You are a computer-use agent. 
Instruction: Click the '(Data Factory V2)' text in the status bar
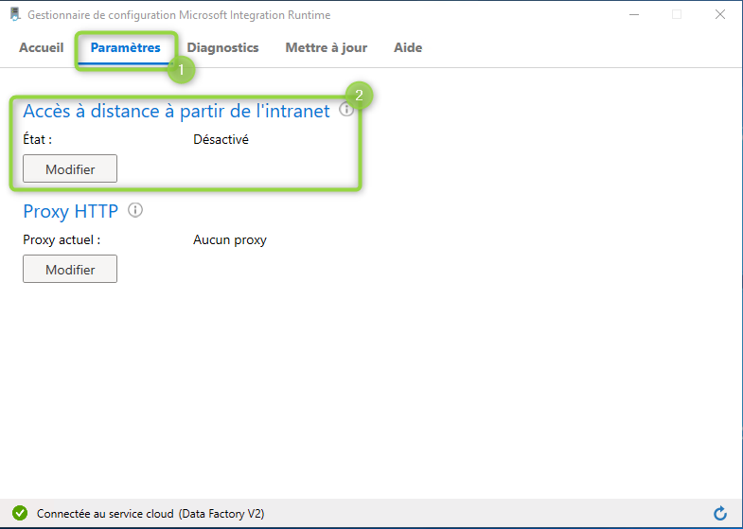tap(221, 514)
